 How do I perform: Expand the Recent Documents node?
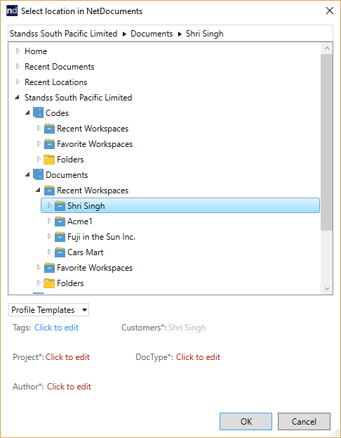tap(18, 66)
